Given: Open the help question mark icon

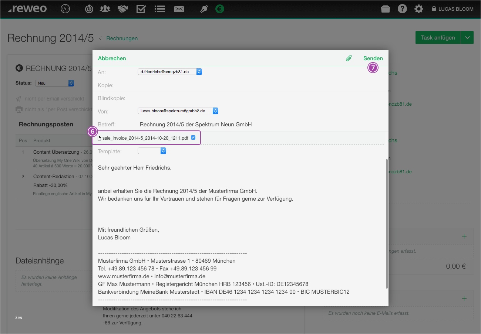Looking at the screenshot, I should click(x=402, y=8).
